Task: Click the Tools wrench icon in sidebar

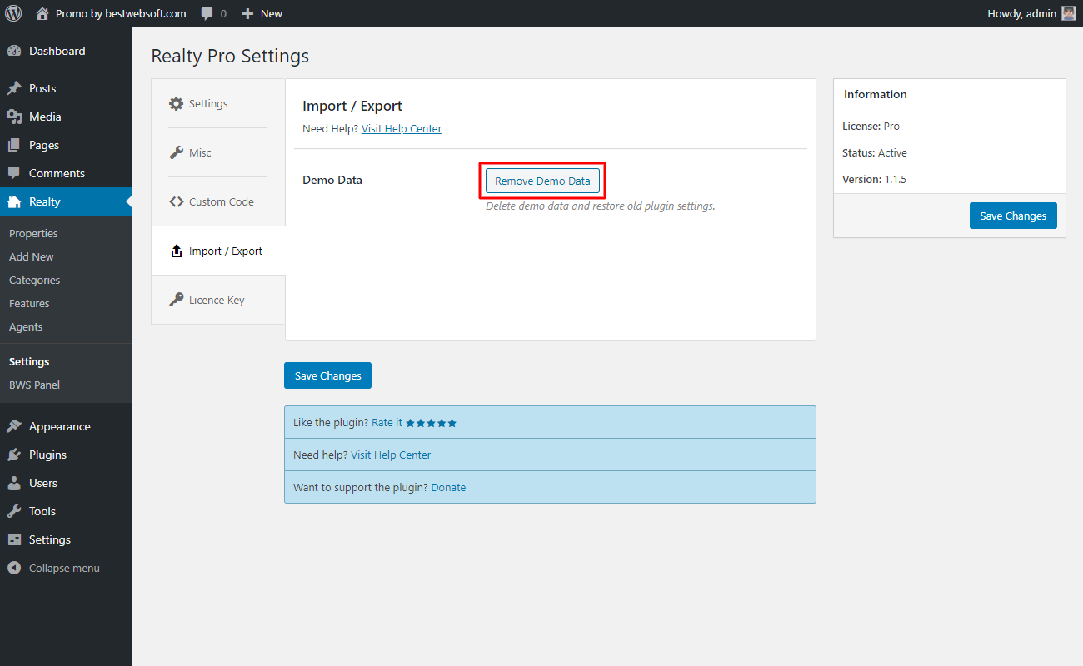Action: coord(14,511)
